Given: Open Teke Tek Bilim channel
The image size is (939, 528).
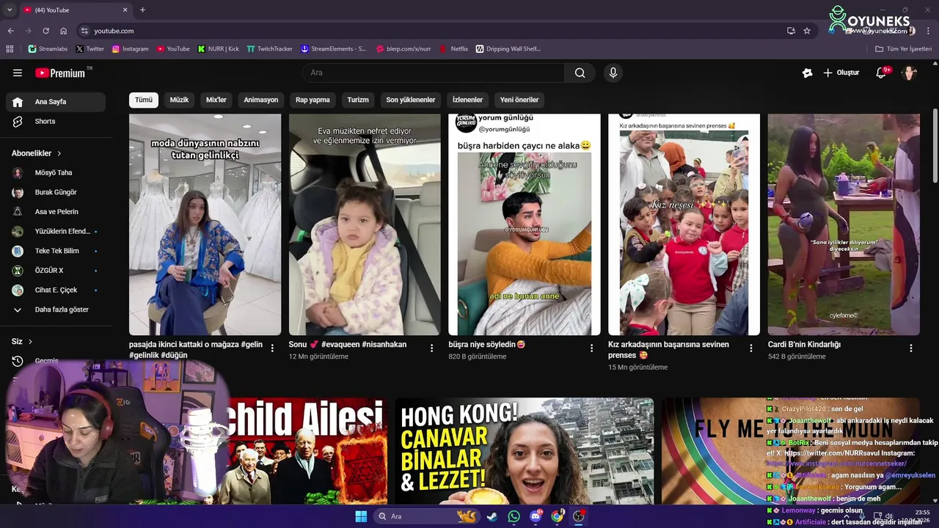Looking at the screenshot, I should [56, 251].
